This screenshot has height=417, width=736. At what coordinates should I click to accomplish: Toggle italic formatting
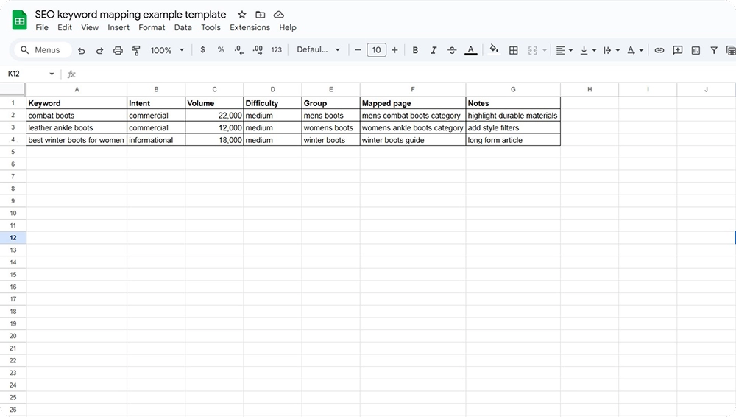click(x=434, y=50)
